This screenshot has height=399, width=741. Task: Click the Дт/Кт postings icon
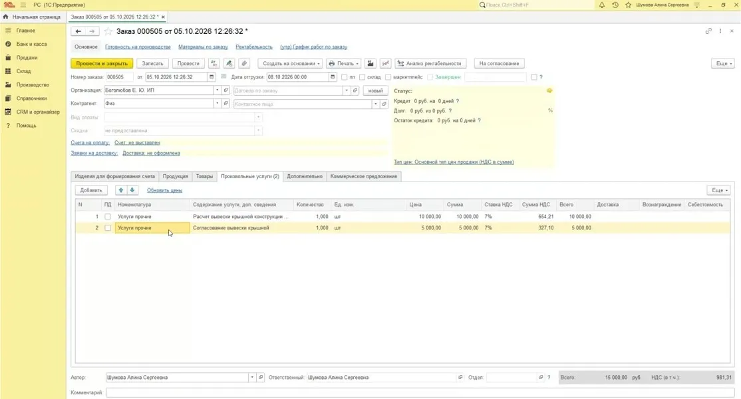point(214,63)
